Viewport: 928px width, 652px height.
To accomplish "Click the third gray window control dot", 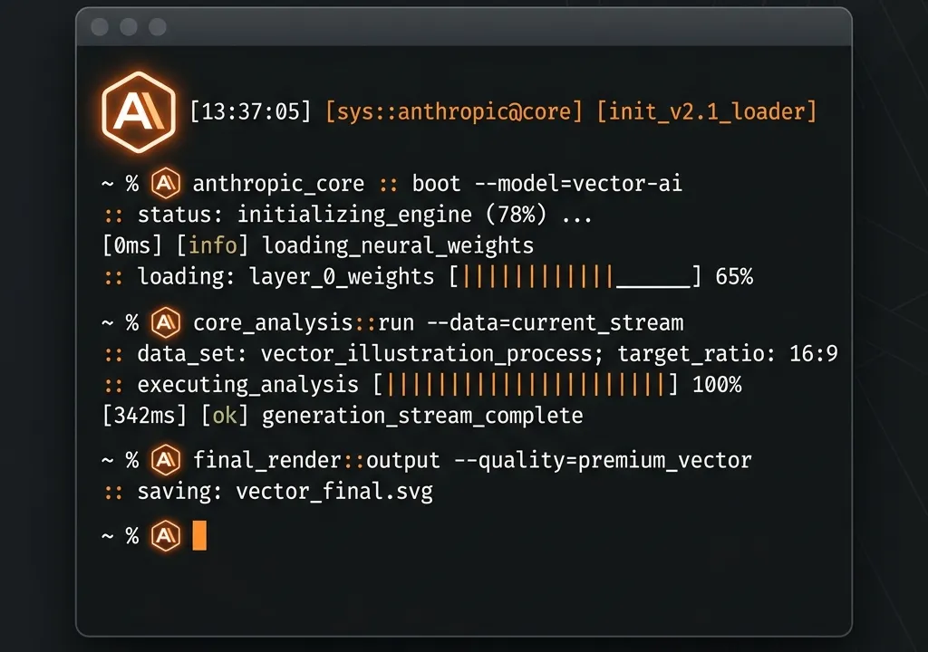I will tap(158, 26).
